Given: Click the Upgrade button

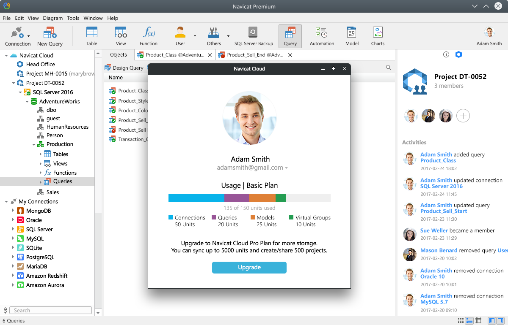Looking at the screenshot, I should [x=249, y=267].
